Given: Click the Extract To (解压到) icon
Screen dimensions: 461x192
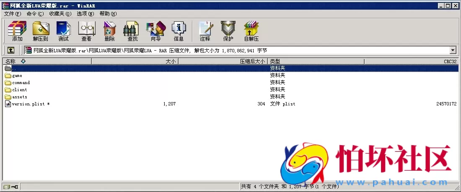Looking at the screenshot, I should click(41, 31).
